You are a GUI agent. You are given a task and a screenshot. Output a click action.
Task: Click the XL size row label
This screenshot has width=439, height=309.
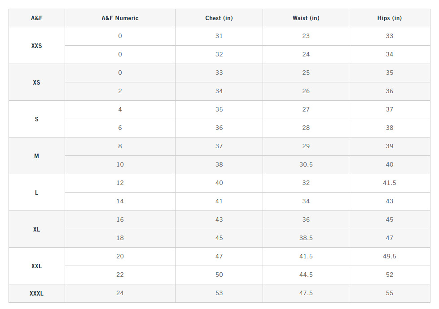37,229
